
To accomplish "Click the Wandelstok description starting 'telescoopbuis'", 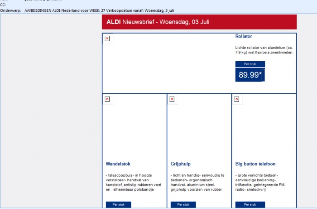I will [x=134, y=183].
